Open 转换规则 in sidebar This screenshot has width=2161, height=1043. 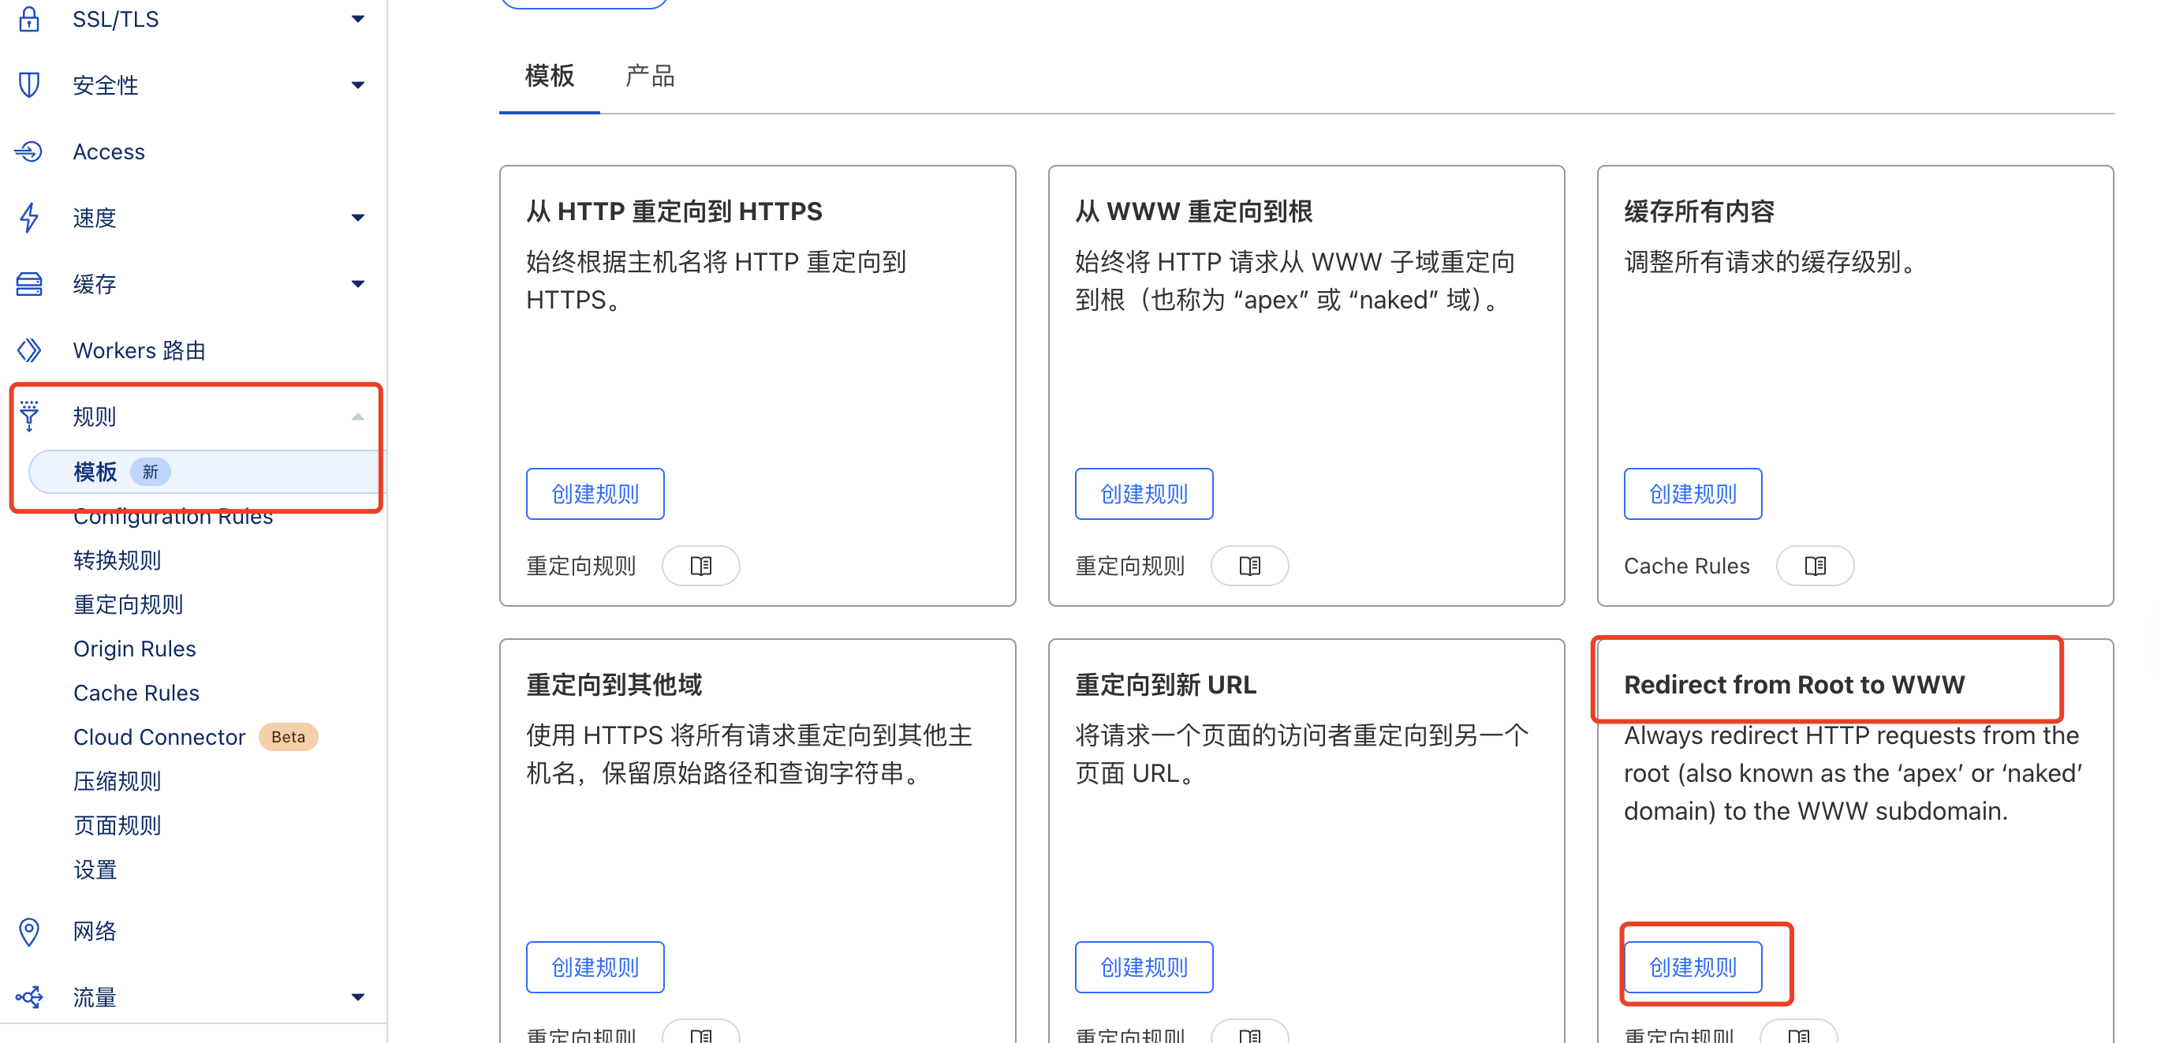[117, 559]
